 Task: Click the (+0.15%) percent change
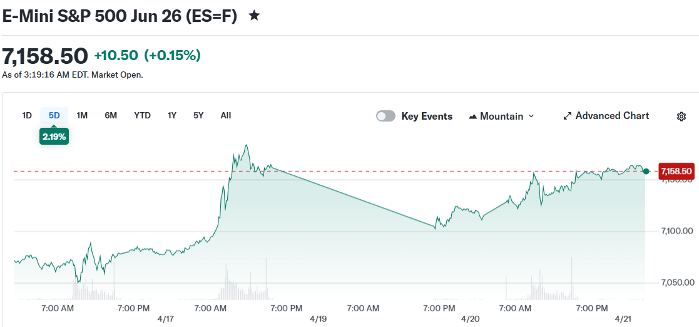[172, 56]
